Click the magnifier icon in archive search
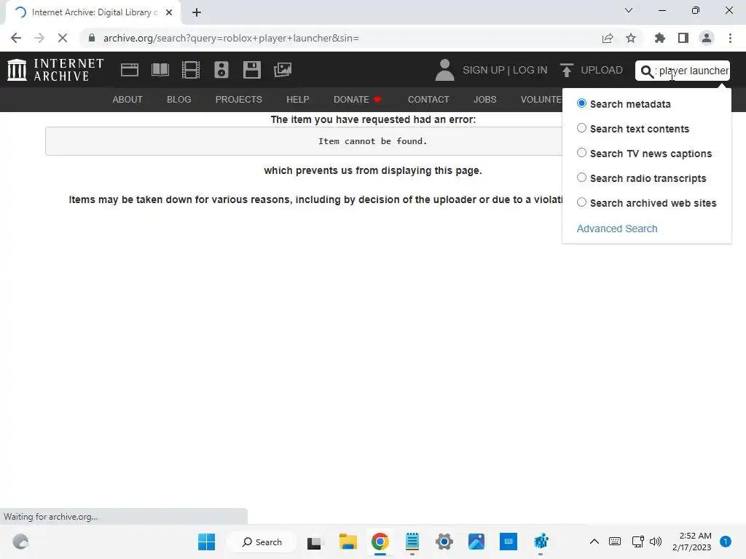The image size is (746, 559). tap(647, 71)
